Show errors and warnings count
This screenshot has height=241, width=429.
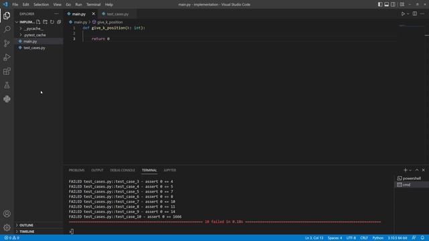pos(12,238)
